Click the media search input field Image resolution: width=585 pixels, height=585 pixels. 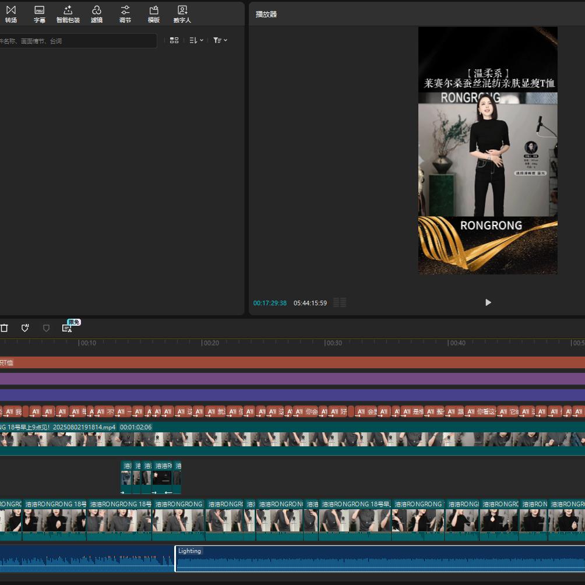point(76,41)
